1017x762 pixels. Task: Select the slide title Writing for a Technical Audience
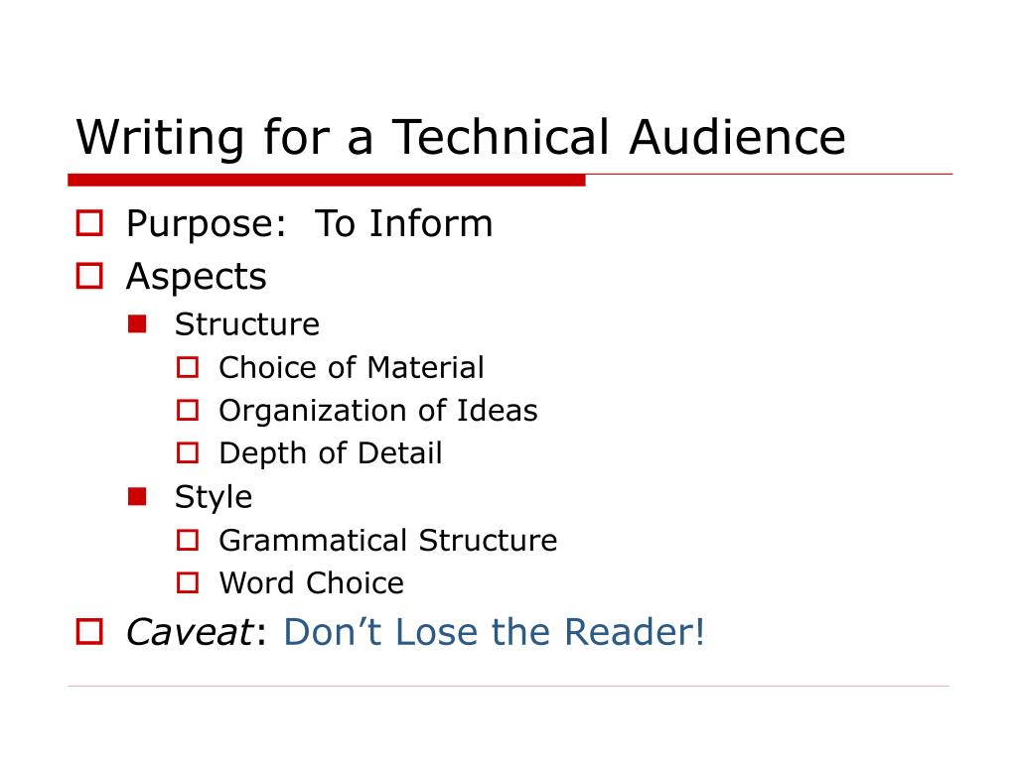(461, 137)
